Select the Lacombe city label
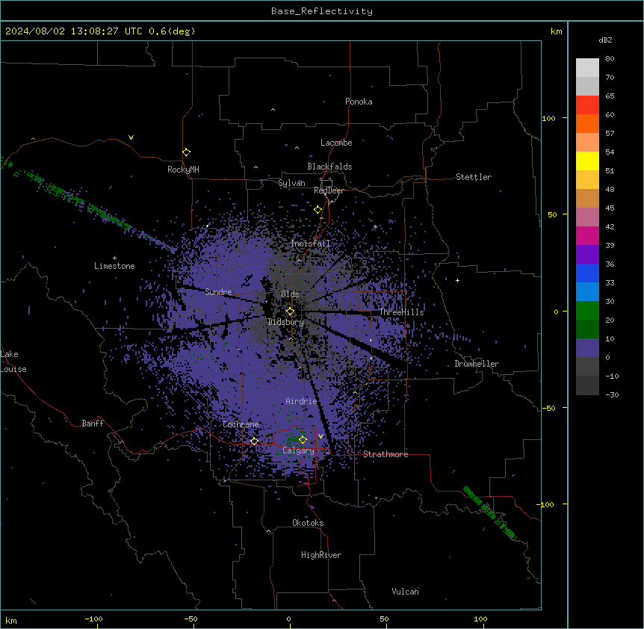Image resolution: width=644 pixels, height=629 pixels. pos(336,143)
